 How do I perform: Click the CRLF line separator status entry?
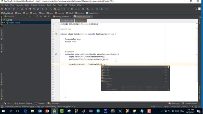pyautogui.click(x=159, y=107)
